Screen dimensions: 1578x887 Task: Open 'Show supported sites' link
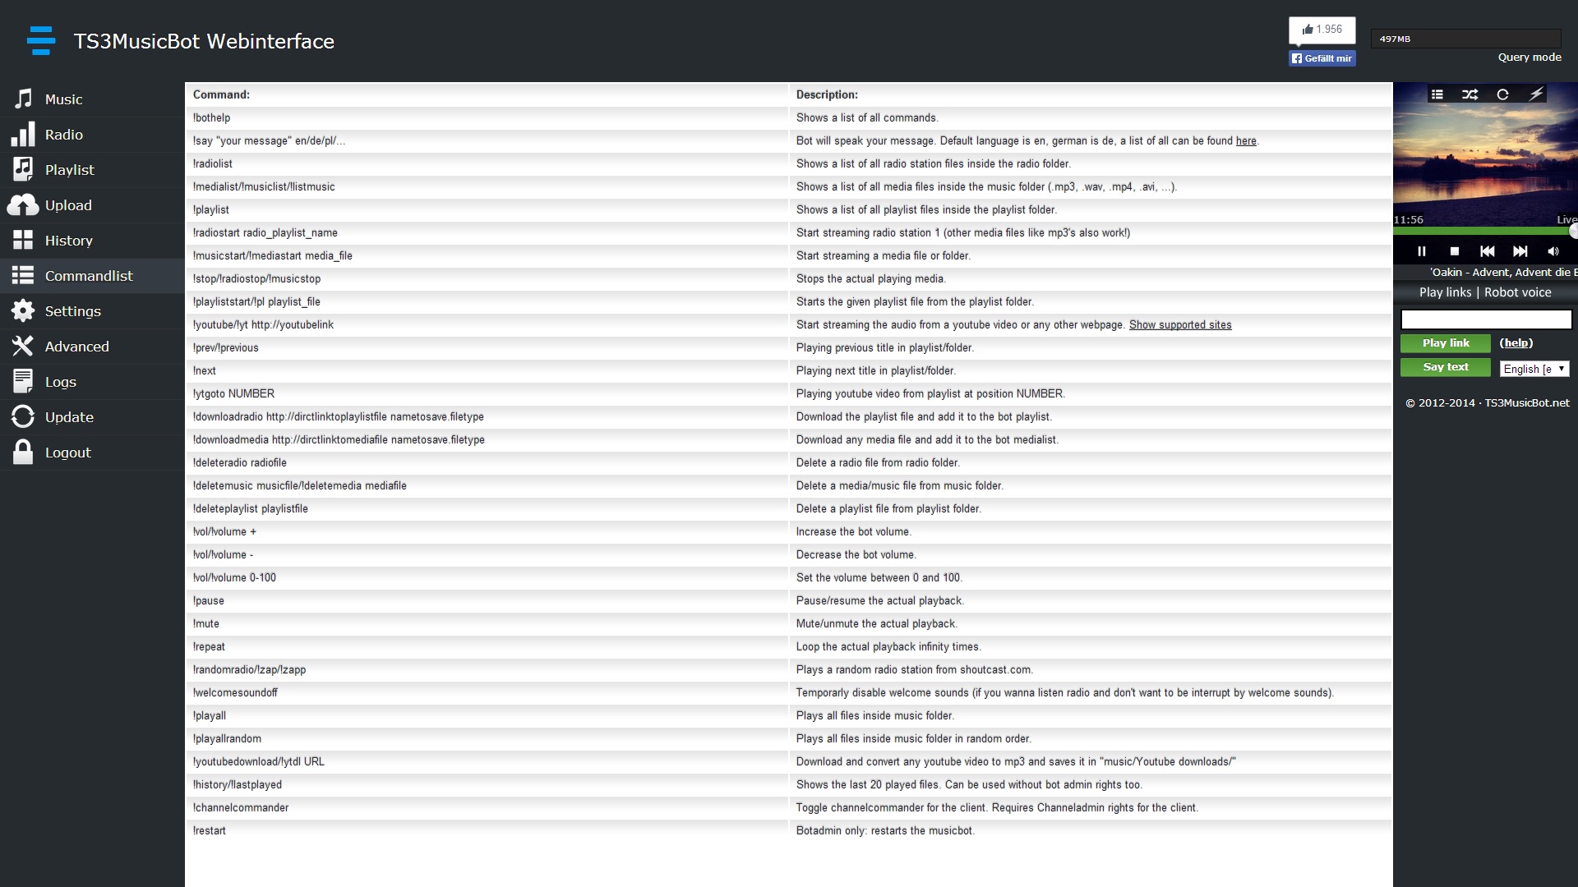pyautogui.click(x=1180, y=325)
